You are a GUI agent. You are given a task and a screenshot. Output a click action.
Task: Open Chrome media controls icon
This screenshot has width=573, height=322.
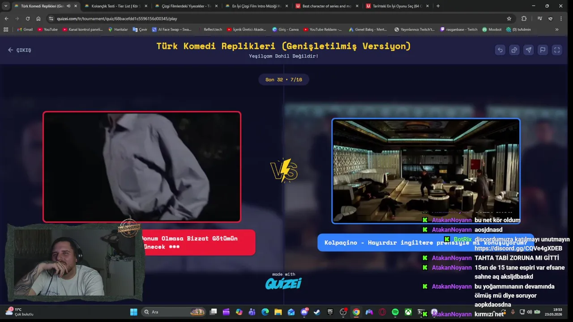pos(540,18)
